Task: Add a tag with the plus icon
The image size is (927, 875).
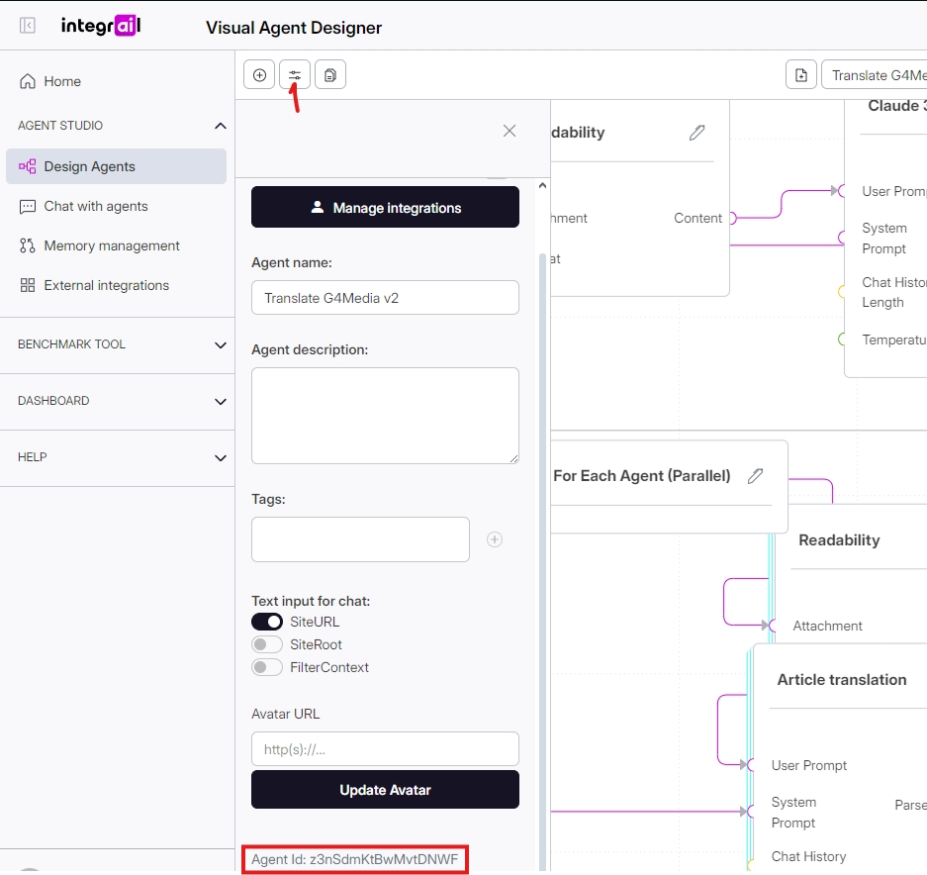Action: pyautogui.click(x=495, y=539)
